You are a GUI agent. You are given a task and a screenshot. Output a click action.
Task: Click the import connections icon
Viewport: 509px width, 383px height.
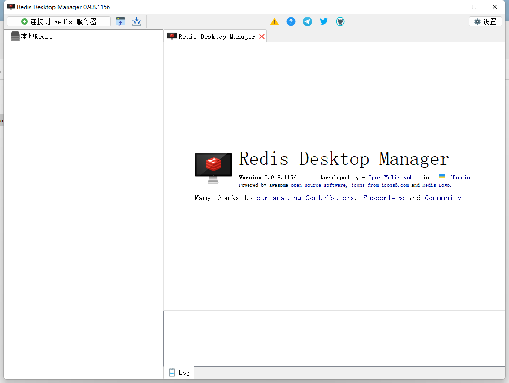[120, 21]
